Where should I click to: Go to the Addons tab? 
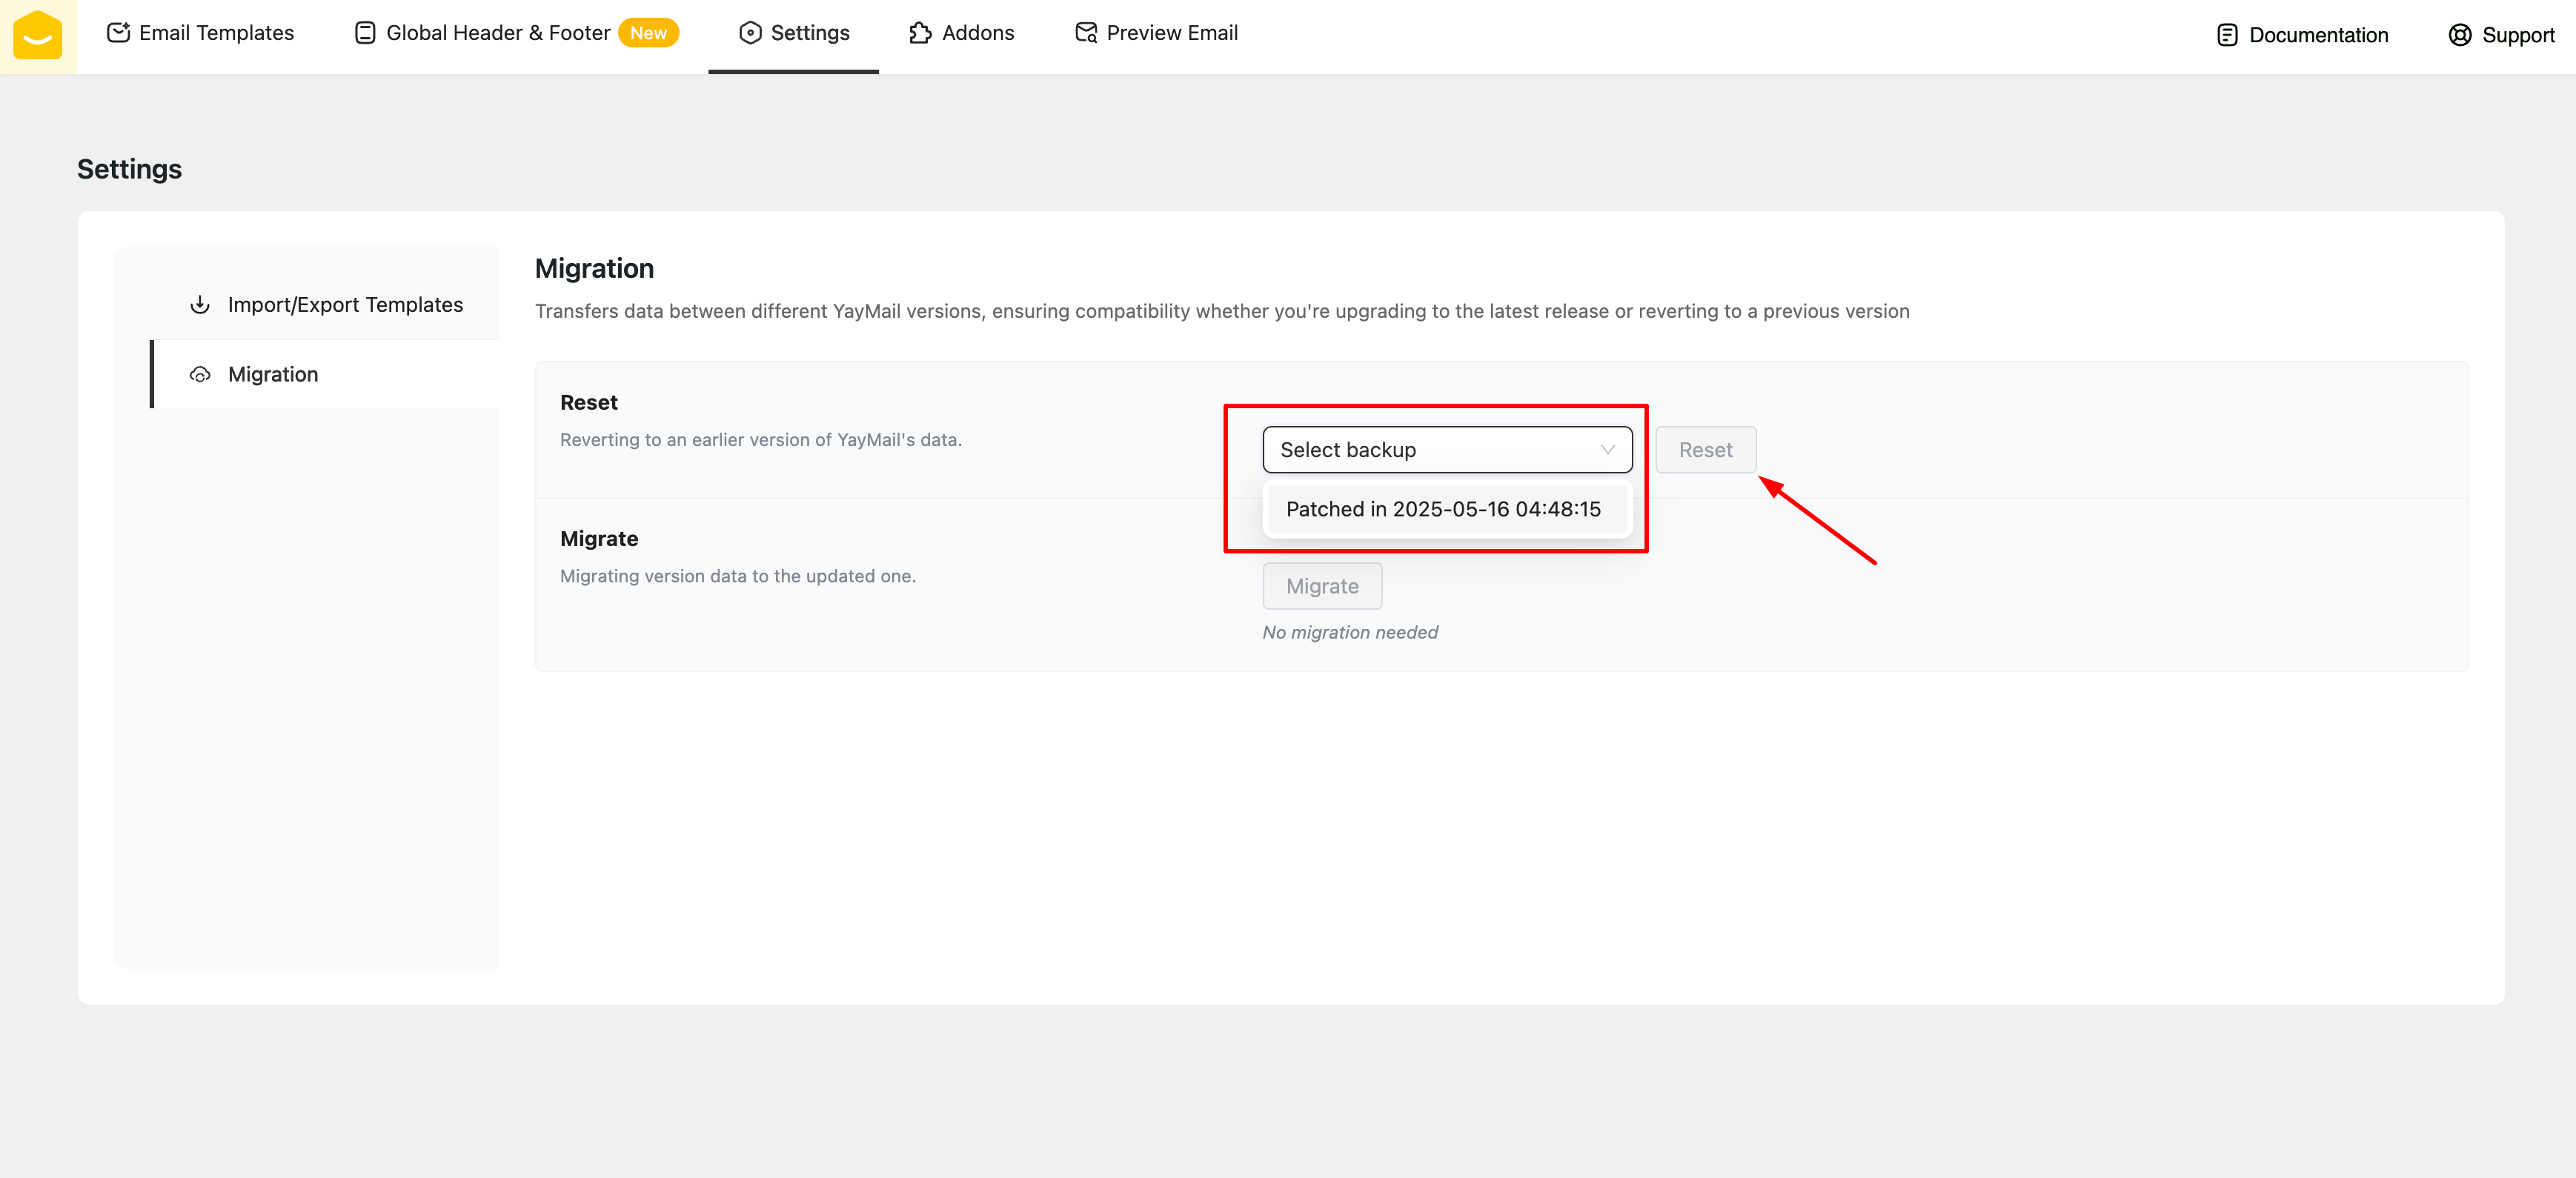977,33
